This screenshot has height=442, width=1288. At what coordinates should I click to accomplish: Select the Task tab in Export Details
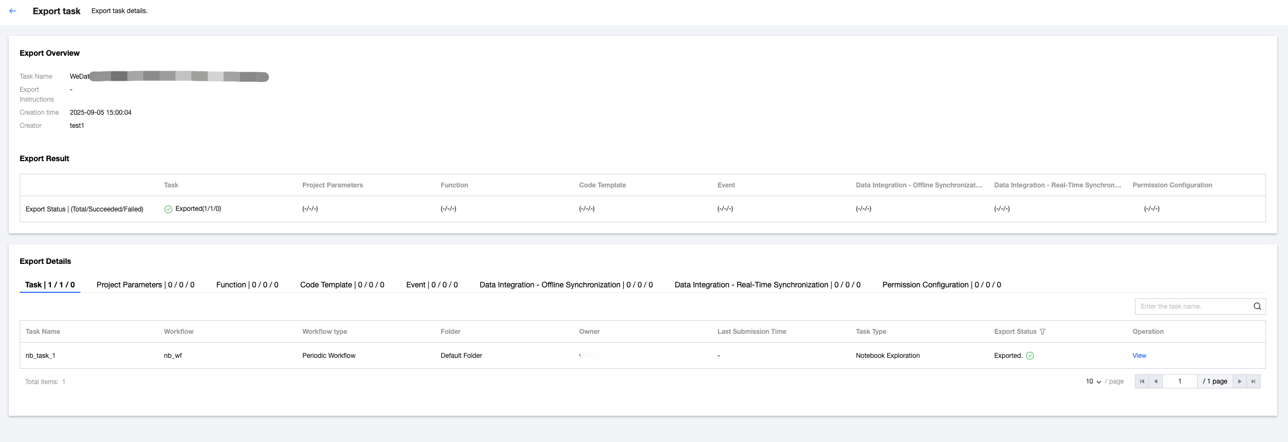point(50,285)
